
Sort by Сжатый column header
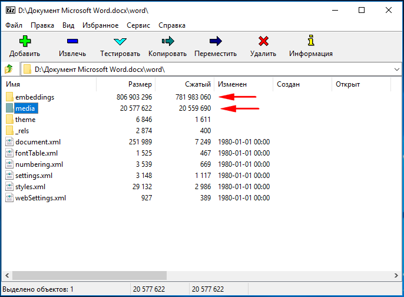185,84
